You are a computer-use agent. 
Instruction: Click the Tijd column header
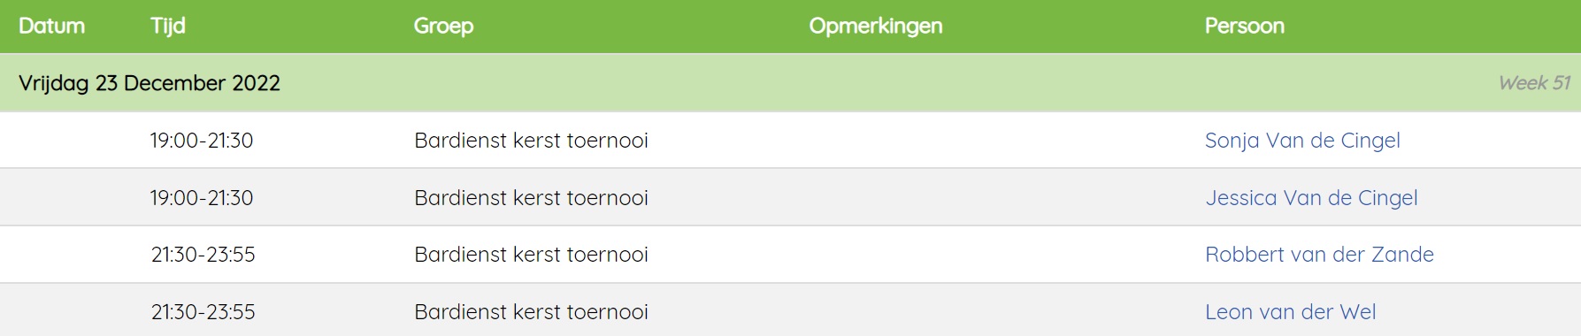click(168, 26)
